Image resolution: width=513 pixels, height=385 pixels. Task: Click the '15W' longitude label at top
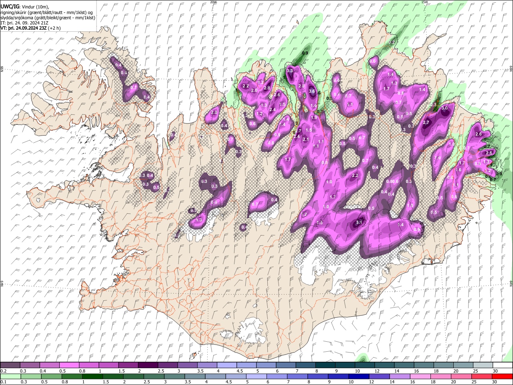(424, 2)
